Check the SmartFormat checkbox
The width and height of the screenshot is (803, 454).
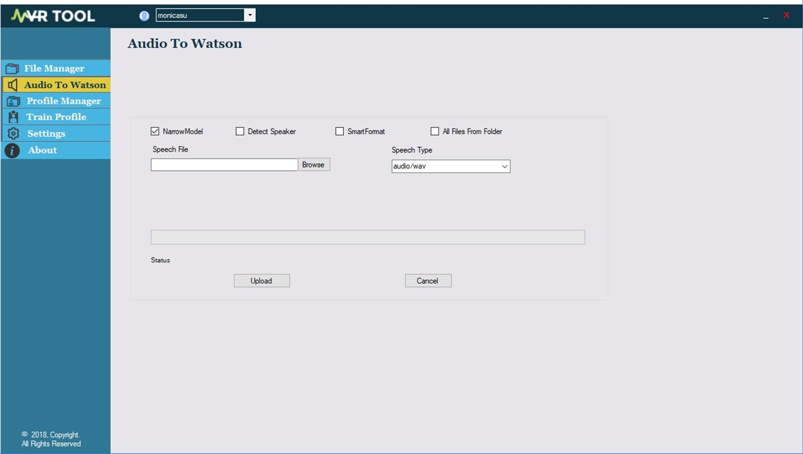(x=339, y=131)
